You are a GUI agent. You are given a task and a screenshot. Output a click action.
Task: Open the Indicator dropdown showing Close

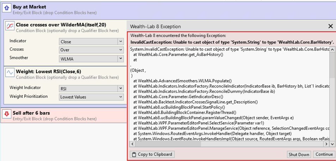(91, 41)
